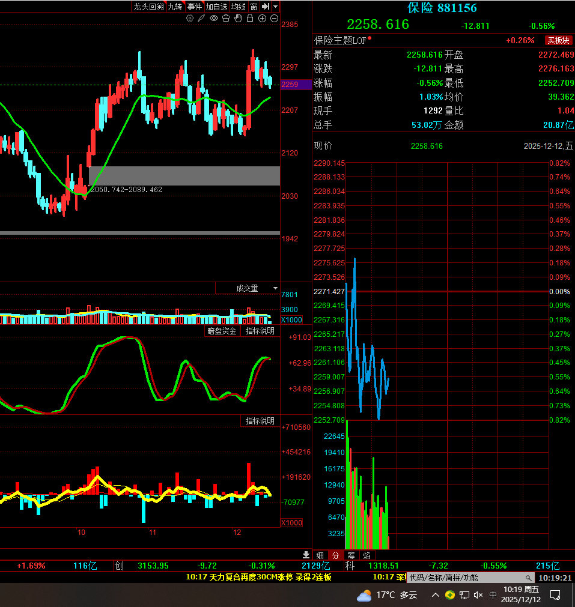Select the hand pan tool
The height and width of the screenshot is (607, 575).
(x=238, y=18)
